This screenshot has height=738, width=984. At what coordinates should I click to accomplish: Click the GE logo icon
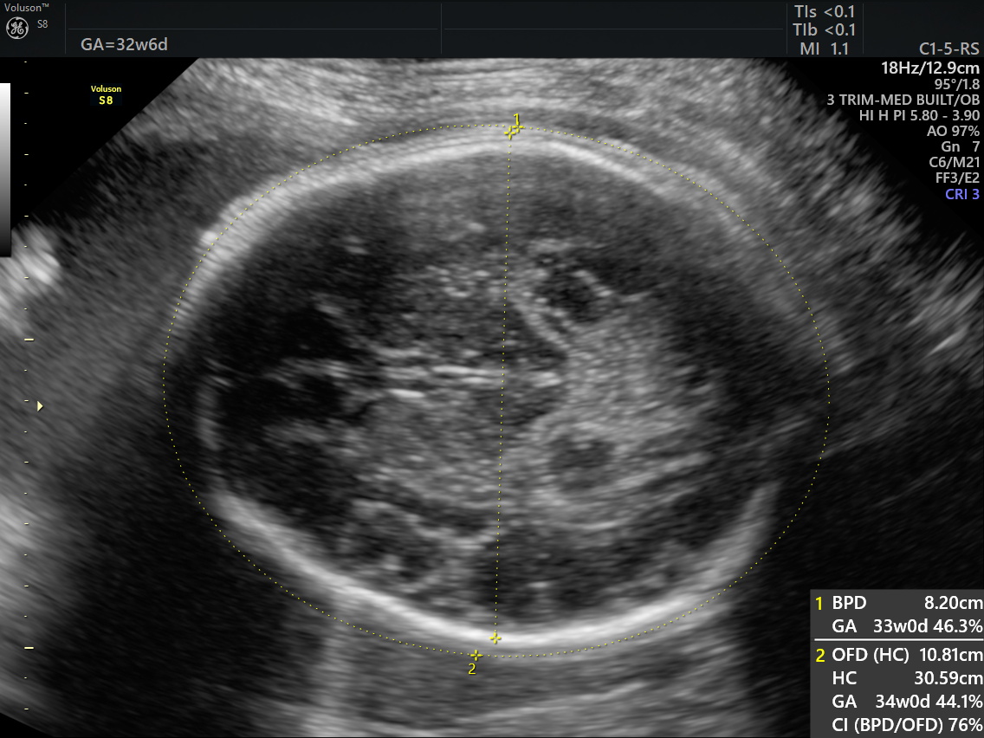point(17,28)
